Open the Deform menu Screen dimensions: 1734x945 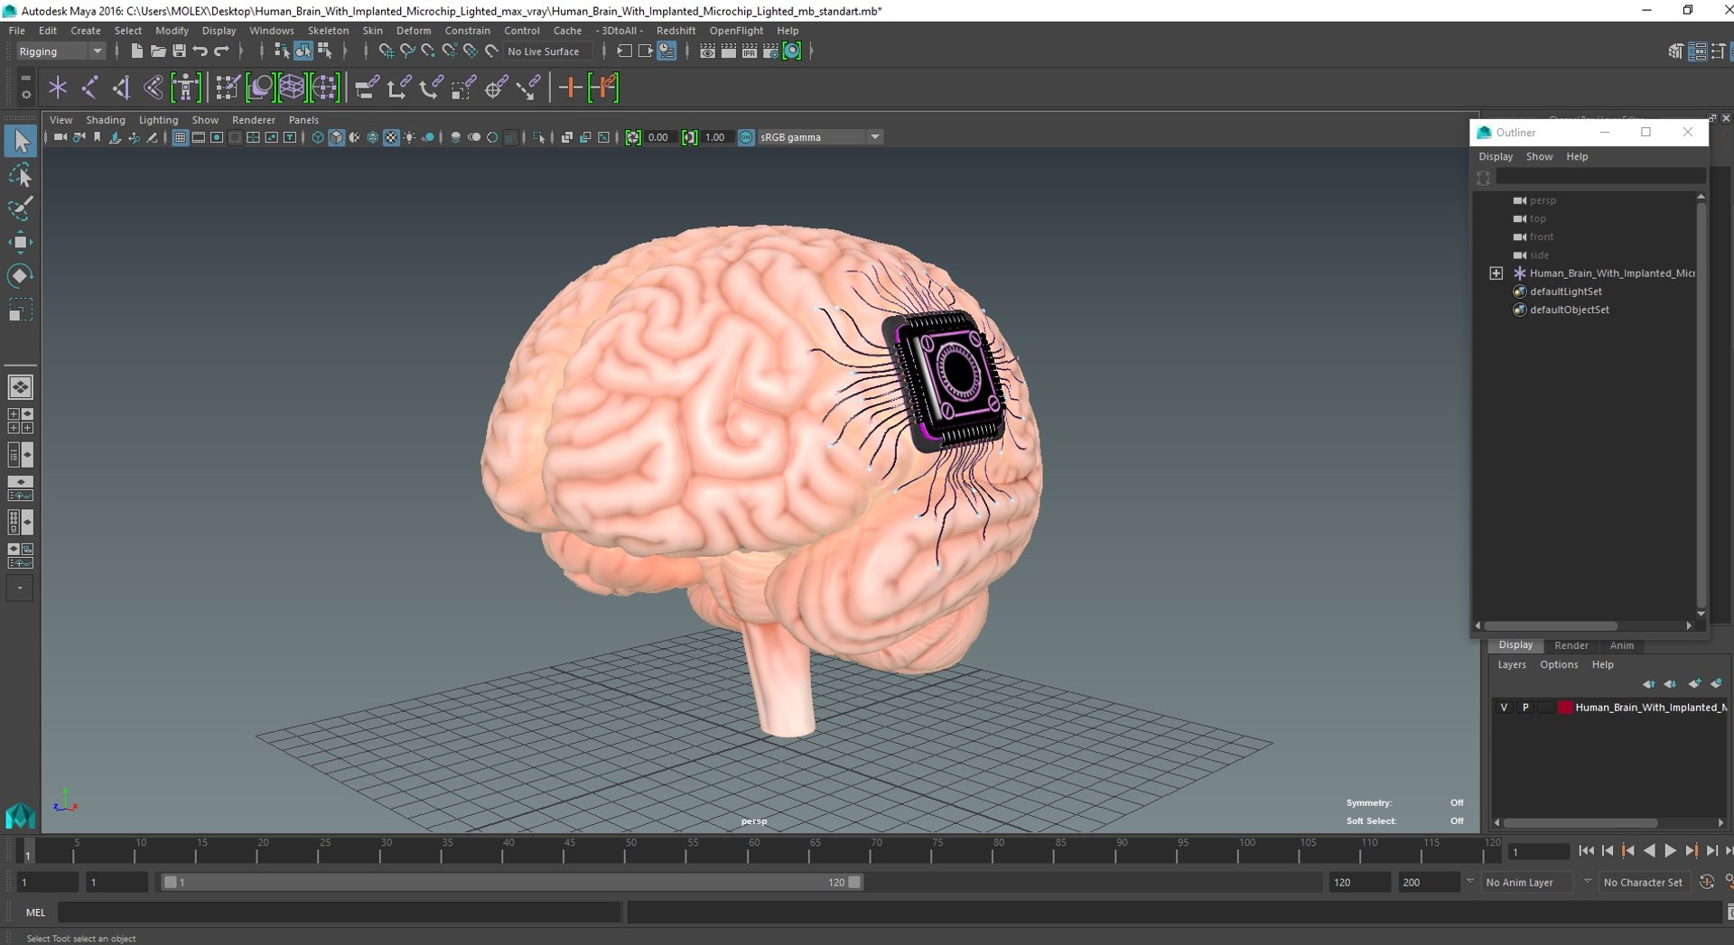point(414,30)
